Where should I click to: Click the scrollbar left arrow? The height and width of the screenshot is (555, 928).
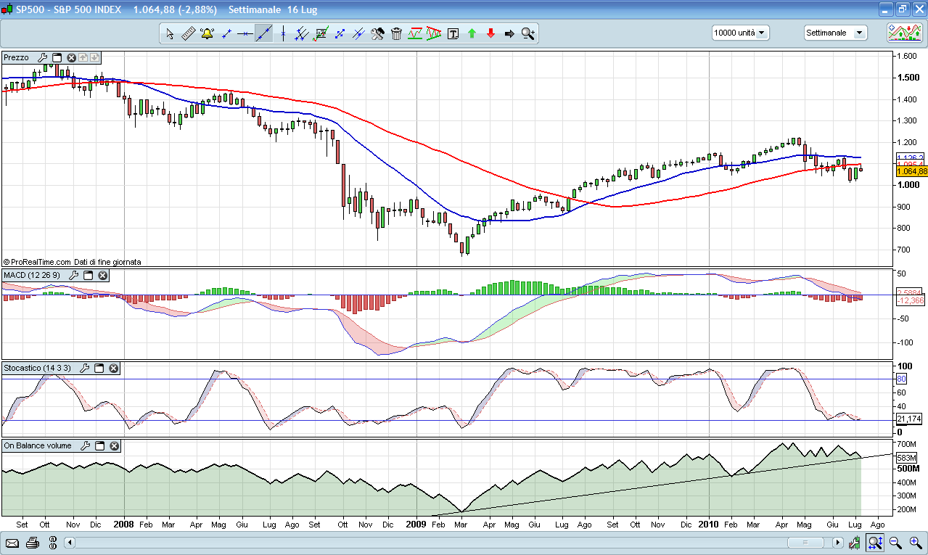(x=70, y=543)
